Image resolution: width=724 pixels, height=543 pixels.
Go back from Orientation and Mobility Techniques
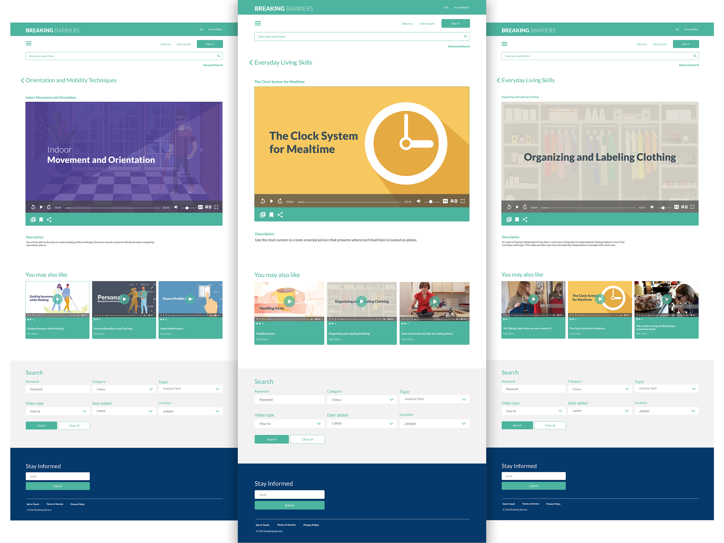tap(22, 81)
